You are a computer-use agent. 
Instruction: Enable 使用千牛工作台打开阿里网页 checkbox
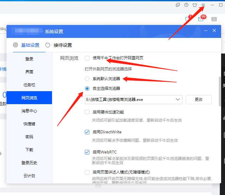click(87, 58)
